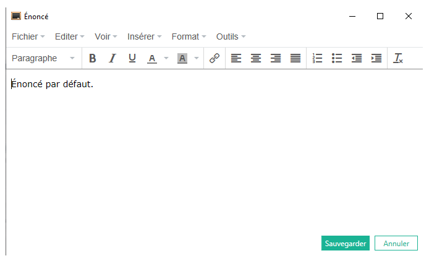Click the Annuler button
The image size is (429, 261).
coord(396,243)
